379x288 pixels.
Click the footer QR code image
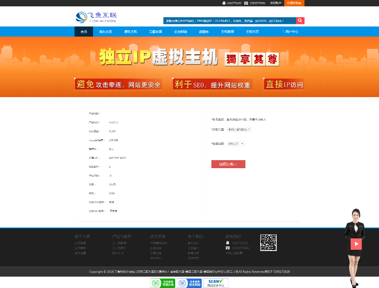point(268,243)
